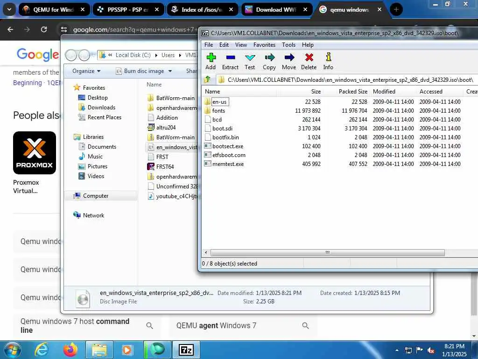Expand breadcrumb arrow after Local Disk (C:)
The width and height of the screenshot is (478, 359).
pos(156,55)
